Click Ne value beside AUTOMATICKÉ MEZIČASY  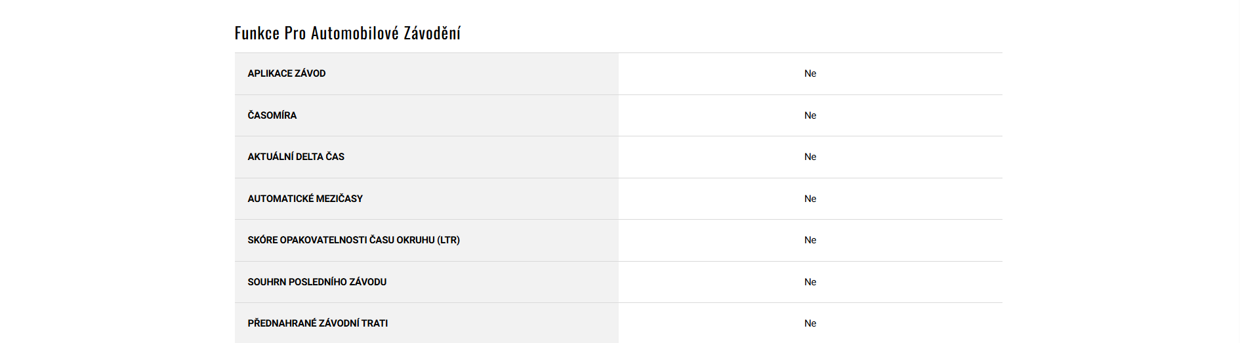(x=810, y=199)
